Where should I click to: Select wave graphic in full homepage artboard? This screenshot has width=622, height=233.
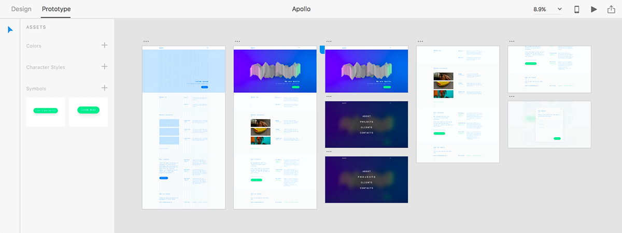(275, 72)
